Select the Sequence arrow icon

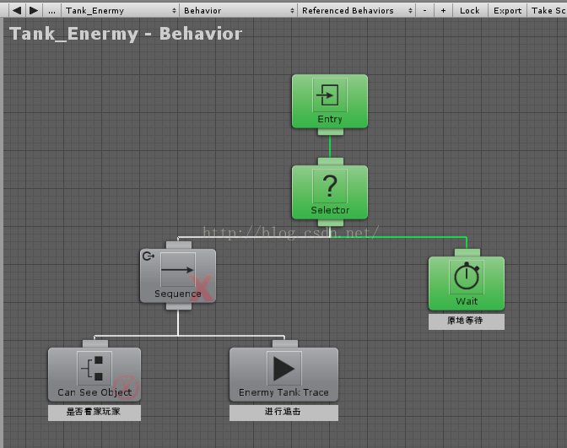coord(177,269)
